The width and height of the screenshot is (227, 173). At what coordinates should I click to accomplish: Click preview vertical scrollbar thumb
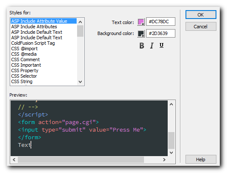pyautogui.click(x=171, y=140)
